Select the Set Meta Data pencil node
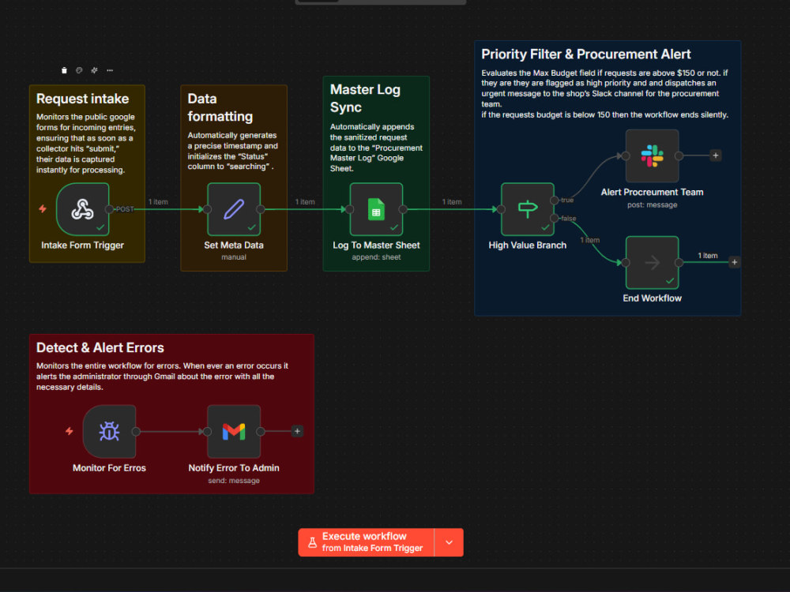 click(x=234, y=209)
